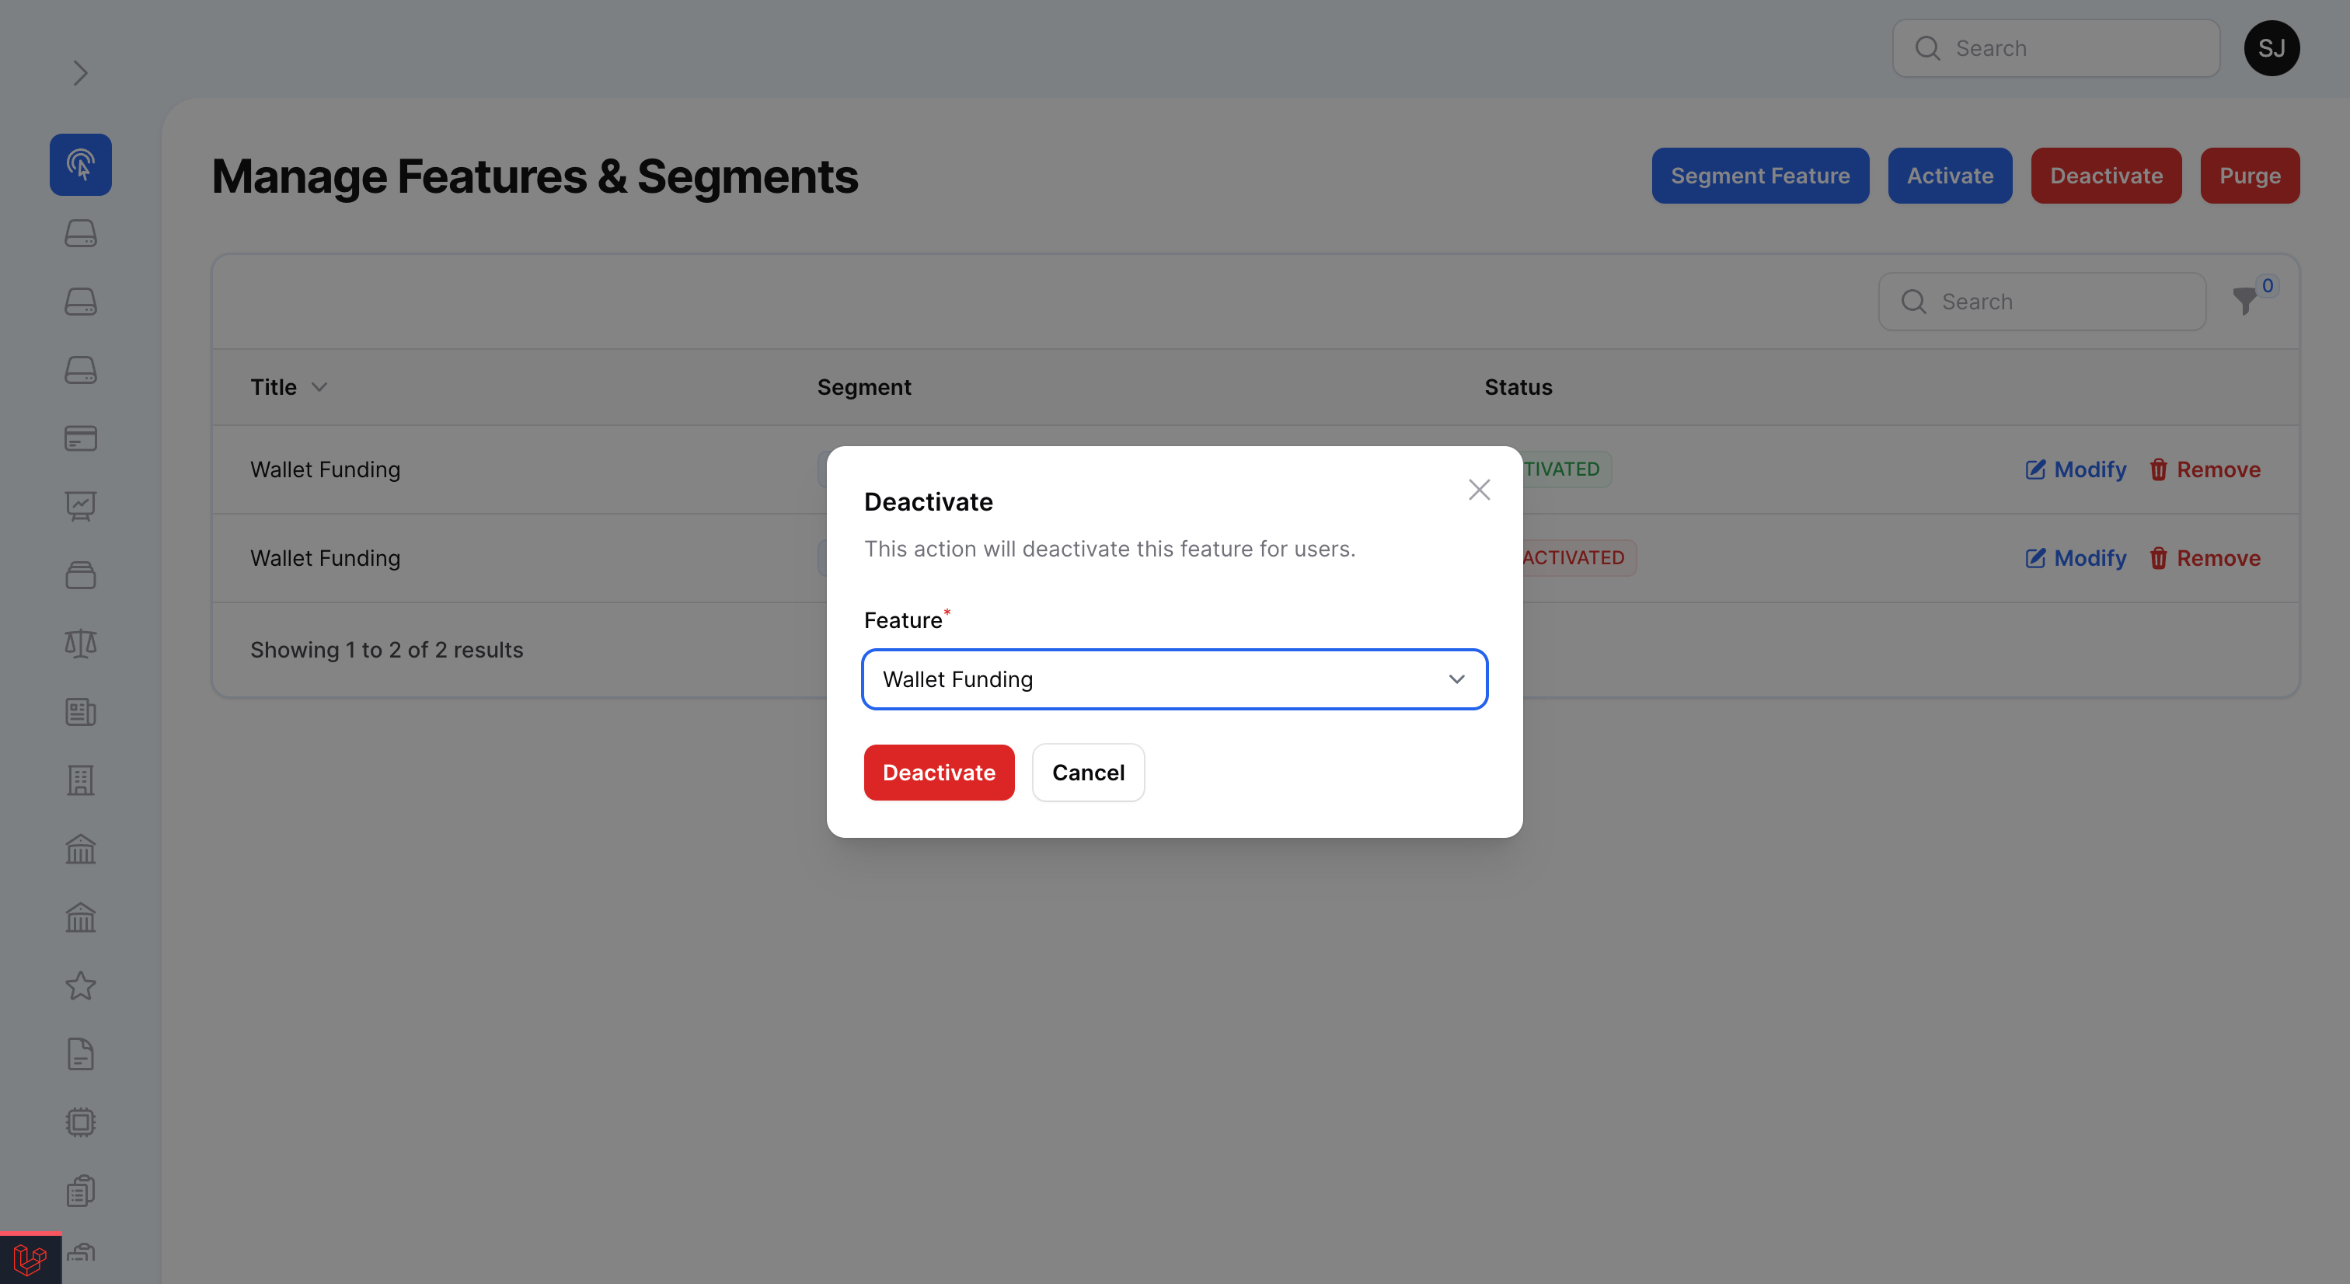Open the office building sidebar icon
Viewport: 2350px width, 1284px height.
[x=80, y=780]
